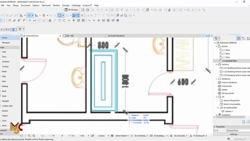Open the scale 1:100 dropdown
Viewport: 250px width, 141px height.
pyautogui.click(x=89, y=136)
